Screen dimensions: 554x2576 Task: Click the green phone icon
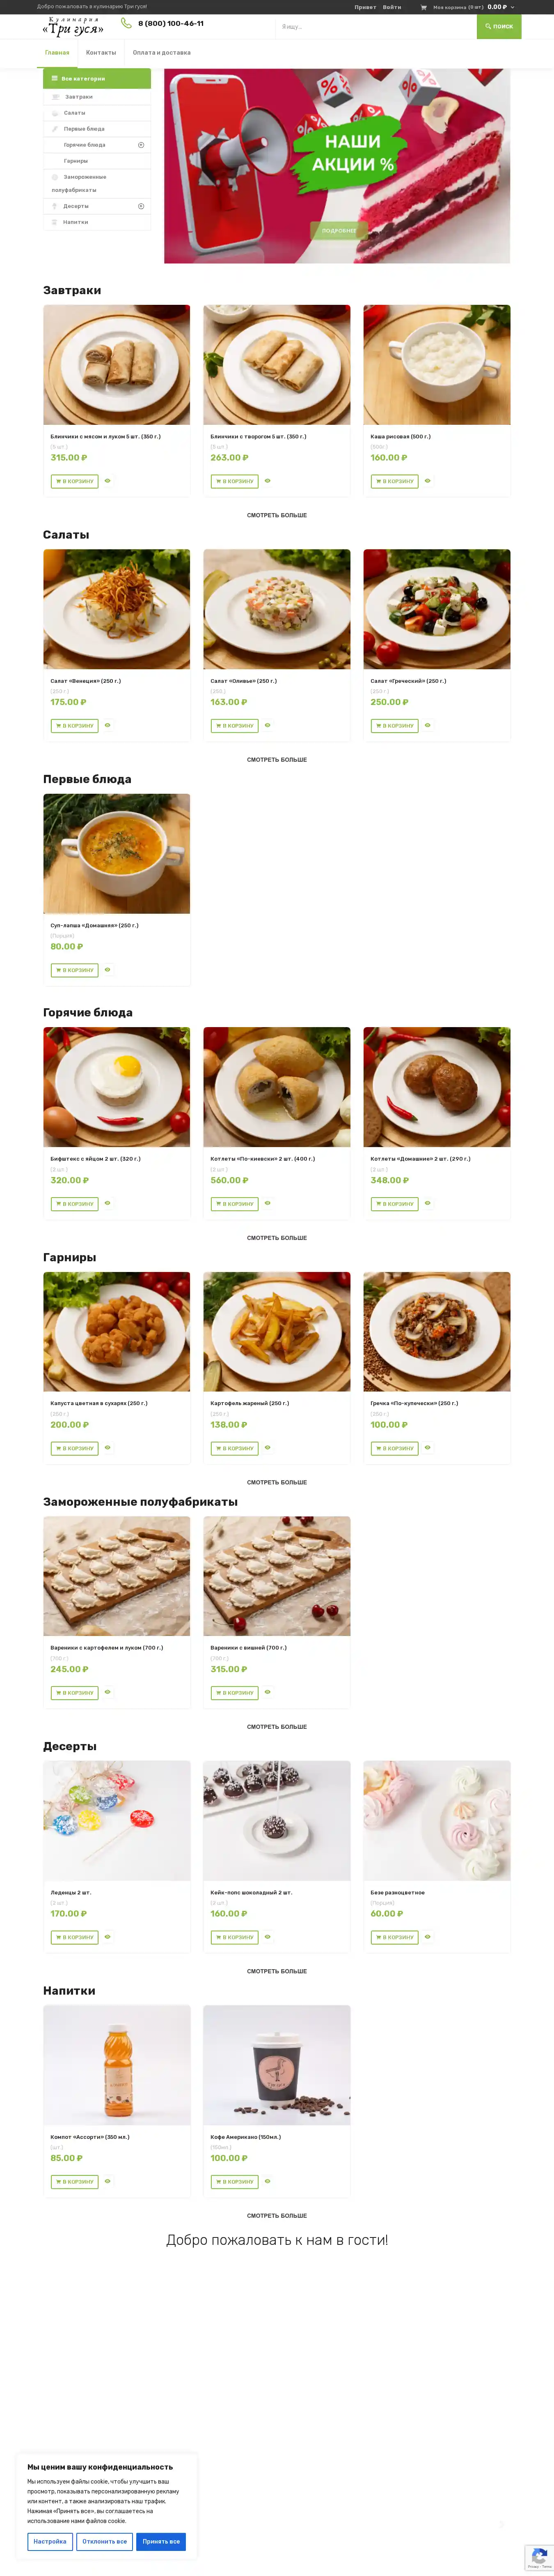(x=126, y=23)
